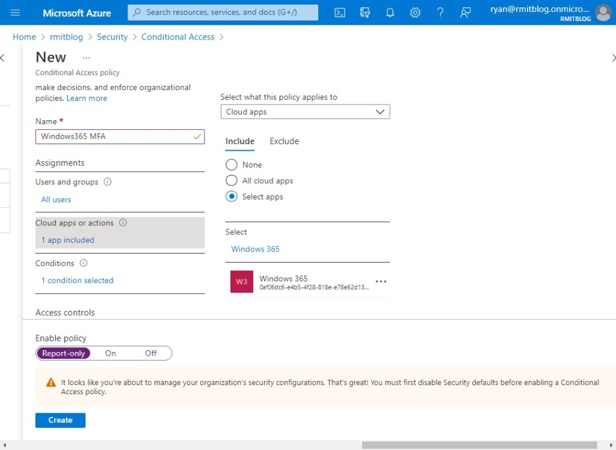The height and width of the screenshot is (450, 616).
Task: Open the Help question mark icon
Action: [440, 13]
